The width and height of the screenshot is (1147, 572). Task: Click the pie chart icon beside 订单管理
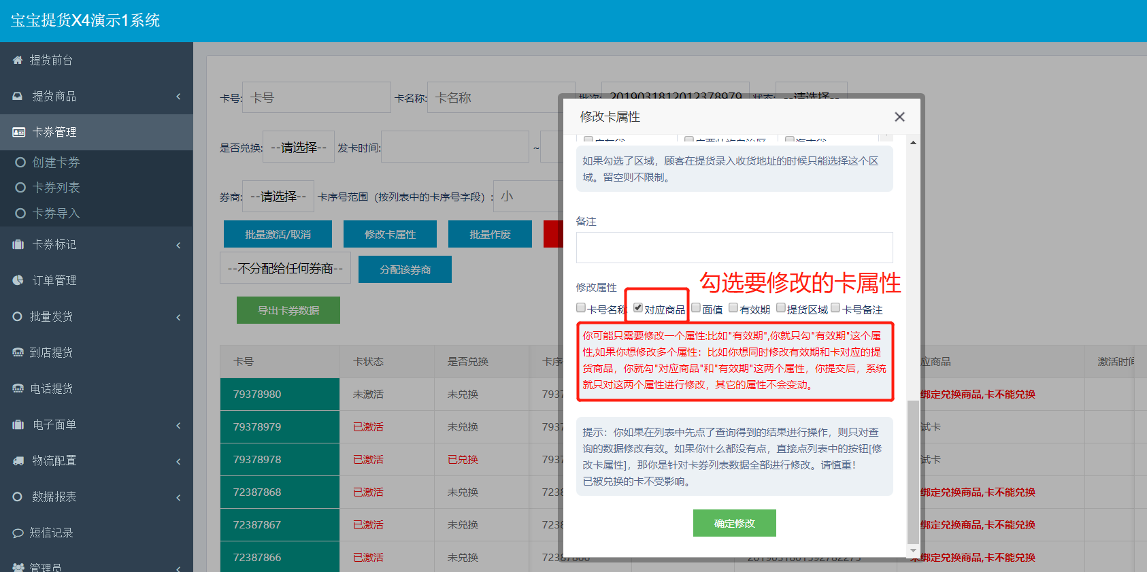point(18,280)
